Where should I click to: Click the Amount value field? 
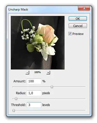[x=34, y=81]
